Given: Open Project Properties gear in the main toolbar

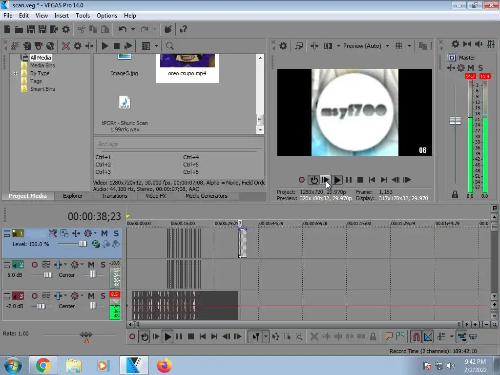Looking at the screenshot, I should [66, 30].
